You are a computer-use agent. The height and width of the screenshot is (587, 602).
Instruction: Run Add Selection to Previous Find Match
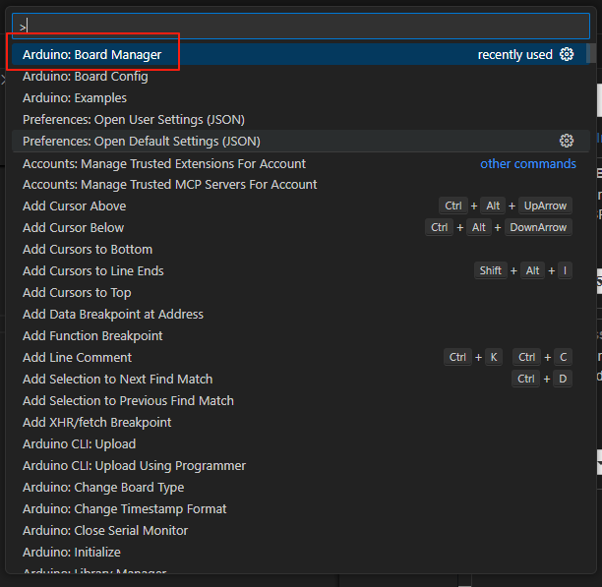301,400
